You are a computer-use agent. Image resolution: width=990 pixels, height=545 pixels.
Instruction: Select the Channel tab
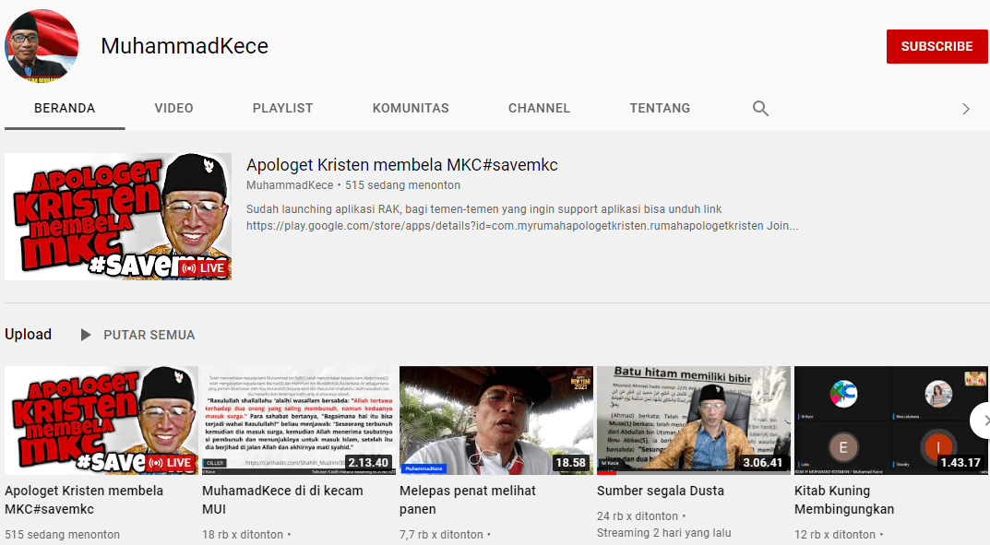(539, 108)
